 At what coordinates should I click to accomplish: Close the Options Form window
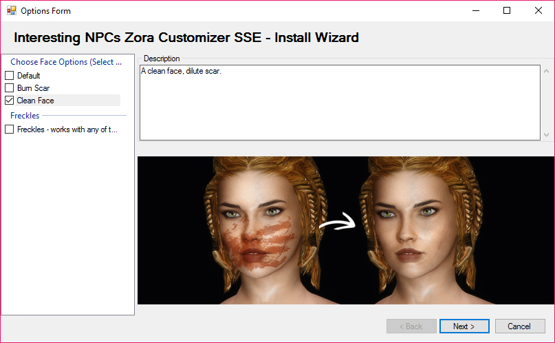click(x=538, y=10)
